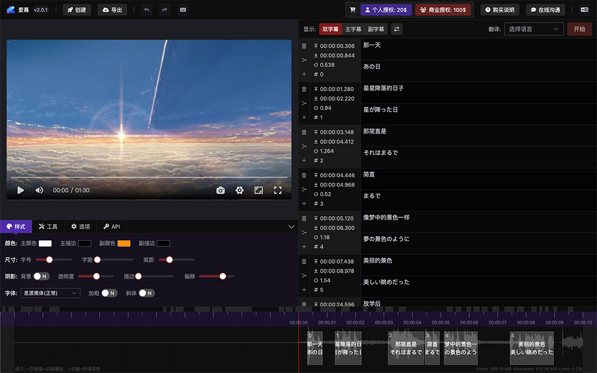Click the 透明度 opacity slider

(96, 276)
